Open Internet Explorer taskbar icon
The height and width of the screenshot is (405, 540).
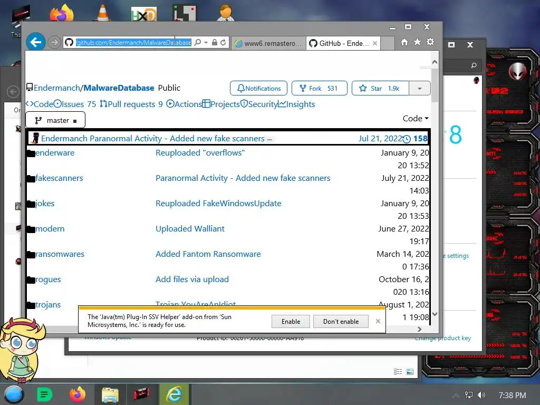[174, 394]
